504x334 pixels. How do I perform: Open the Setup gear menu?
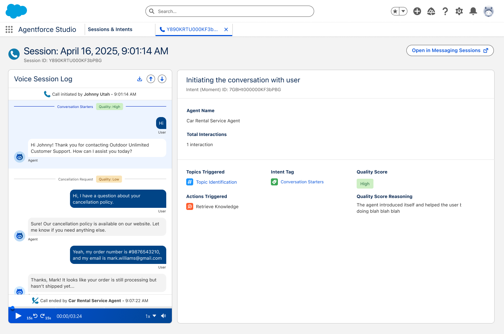(459, 11)
